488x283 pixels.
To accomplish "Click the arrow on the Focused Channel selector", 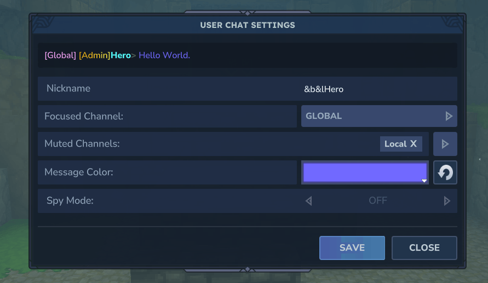I will tap(449, 116).
